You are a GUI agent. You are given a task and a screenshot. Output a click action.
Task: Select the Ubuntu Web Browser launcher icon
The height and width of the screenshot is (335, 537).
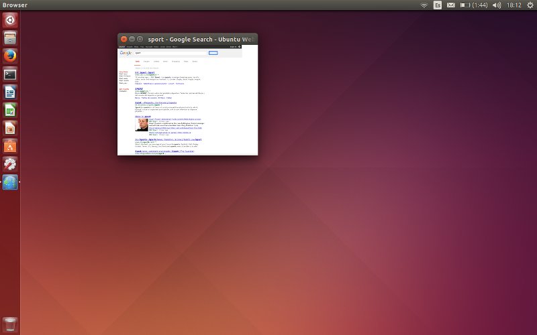10,182
